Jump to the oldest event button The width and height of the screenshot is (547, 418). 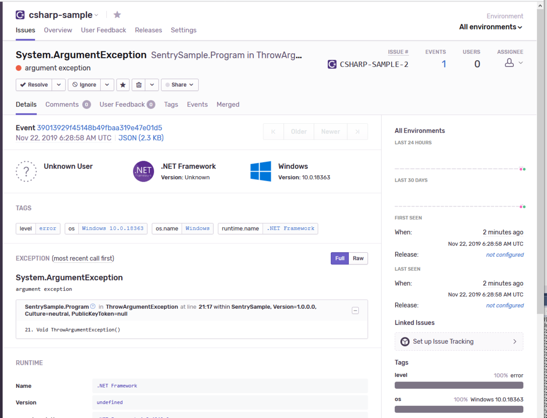click(273, 132)
